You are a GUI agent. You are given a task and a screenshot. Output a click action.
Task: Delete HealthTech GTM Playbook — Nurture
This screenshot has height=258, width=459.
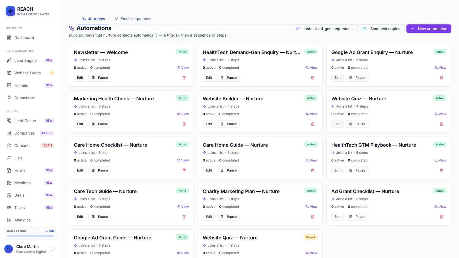(x=441, y=171)
